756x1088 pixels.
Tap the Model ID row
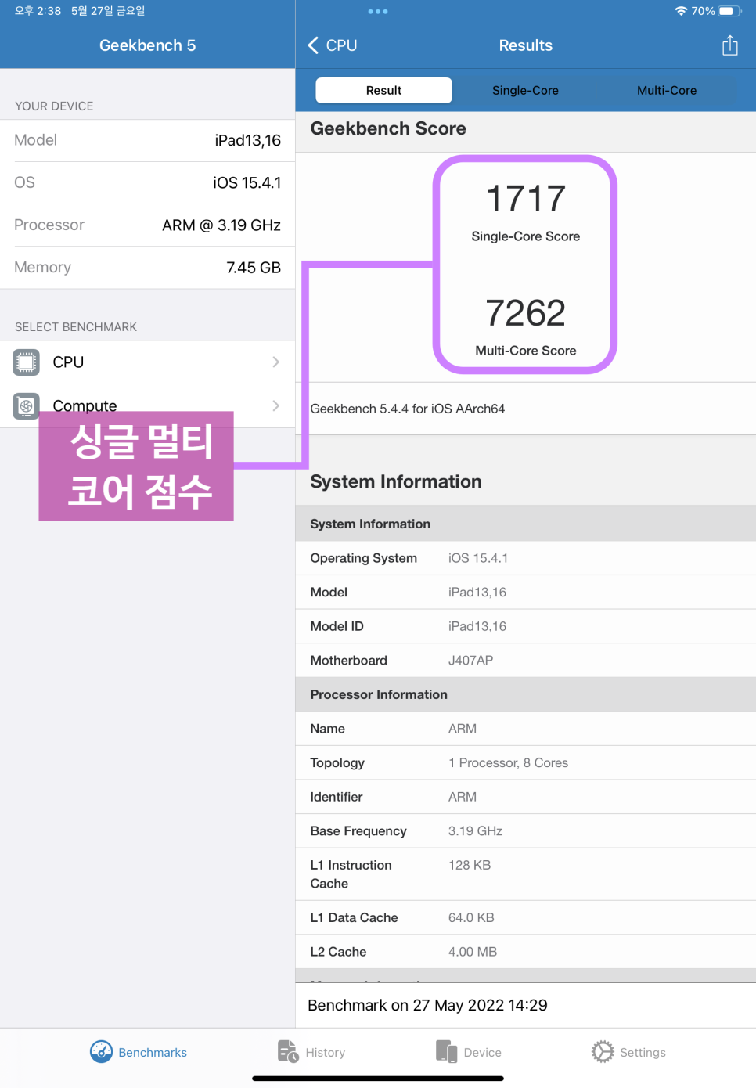[526, 626]
